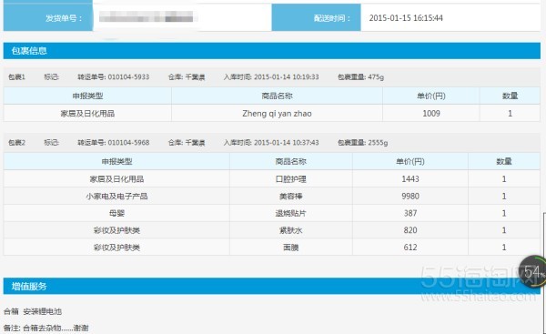Screen dimensions: 546x334
Task: Click the price 9980 cell
Action: tap(410, 196)
